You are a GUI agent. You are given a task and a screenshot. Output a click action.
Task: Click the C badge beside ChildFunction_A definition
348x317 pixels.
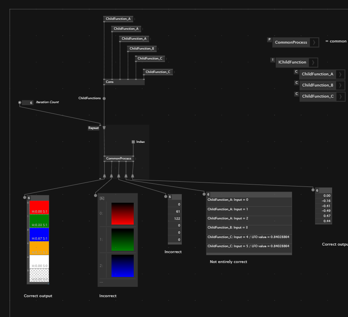click(x=296, y=72)
